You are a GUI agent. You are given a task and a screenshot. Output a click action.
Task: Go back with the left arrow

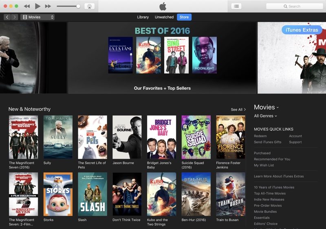pos(7,17)
